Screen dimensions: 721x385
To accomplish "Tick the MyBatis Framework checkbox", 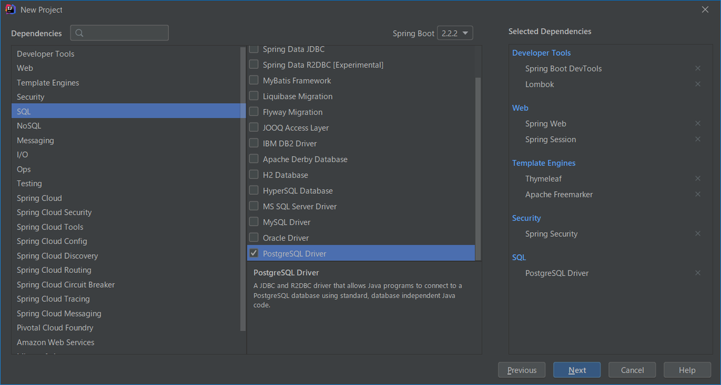I will (254, 80).
